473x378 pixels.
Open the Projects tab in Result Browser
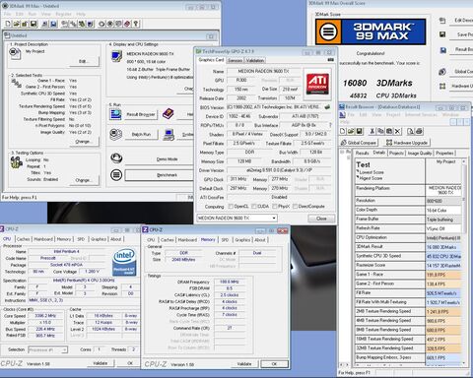(x=396, y=154)
